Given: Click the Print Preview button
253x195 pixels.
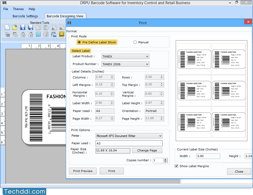Looking at the screenshot, I should coord(83,171).
